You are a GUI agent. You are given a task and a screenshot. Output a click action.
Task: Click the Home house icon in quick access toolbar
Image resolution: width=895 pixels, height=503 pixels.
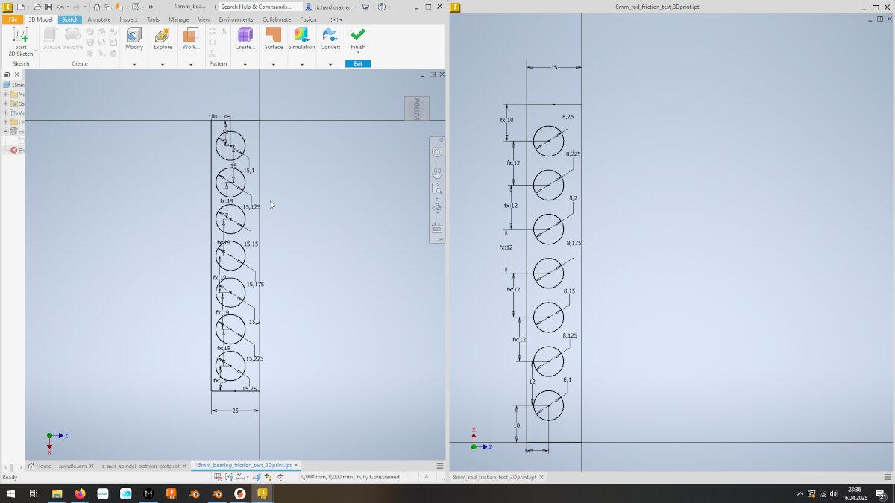point(97,7)
